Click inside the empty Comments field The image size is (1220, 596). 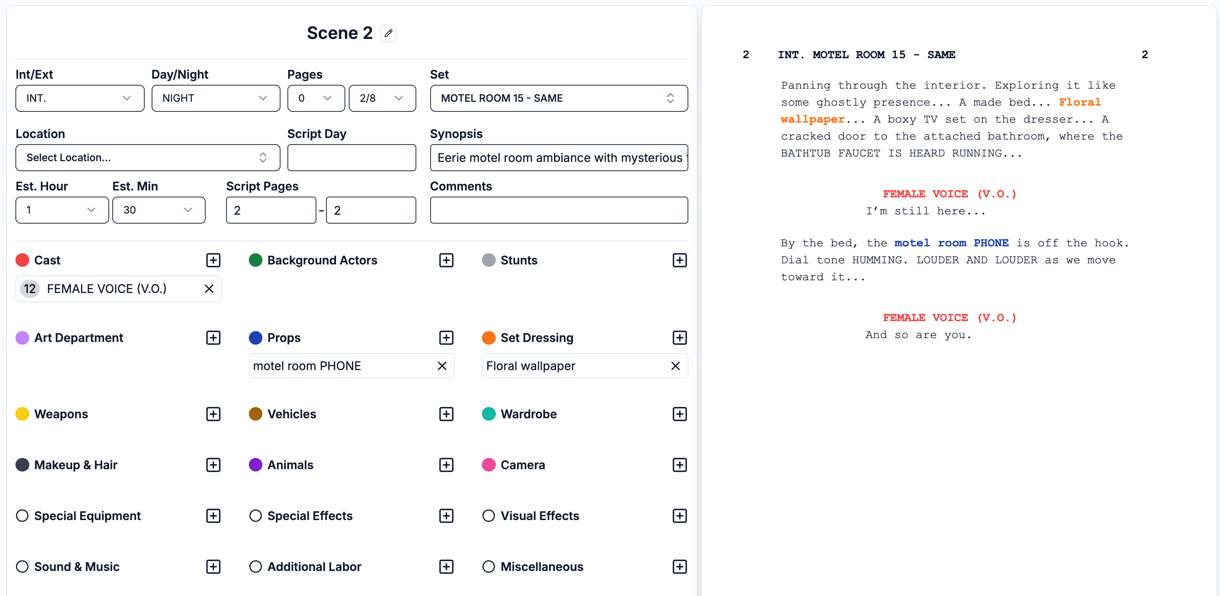(559, 210)
